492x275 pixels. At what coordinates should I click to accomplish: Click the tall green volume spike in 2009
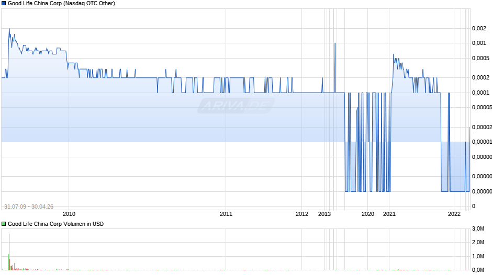[9, 252]
